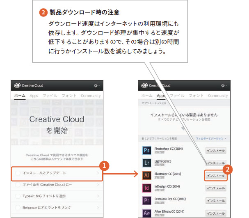Install Photoshop CC (2014)
This screenshot has height=218, width=249.
[216, 150]
